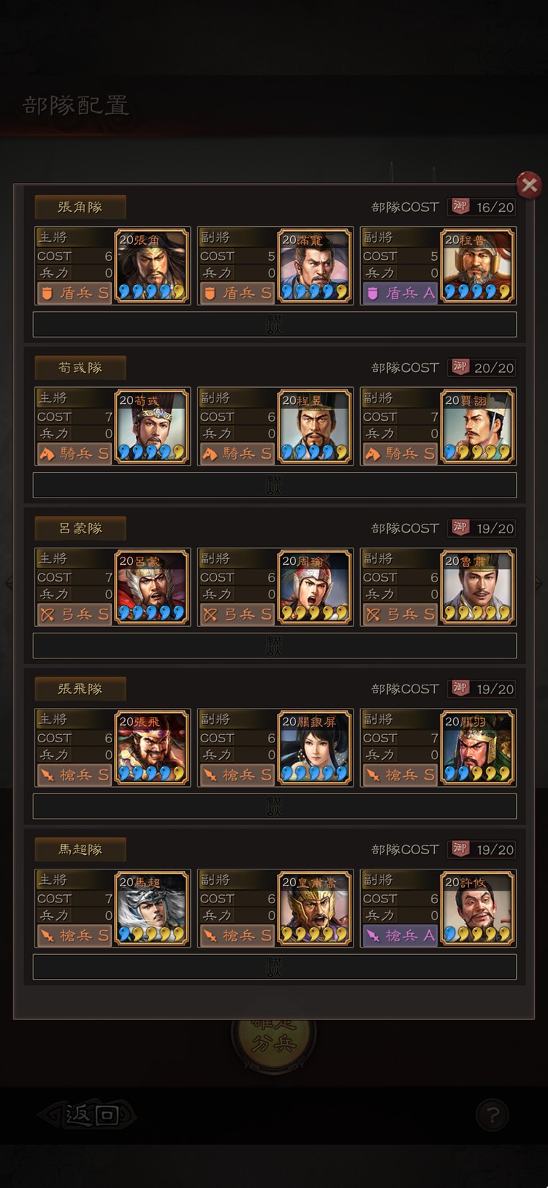Viewport: 548px width, 1188px height.
Task: Expand the bar under 張角隊
Action: click(x=275, y=324)
